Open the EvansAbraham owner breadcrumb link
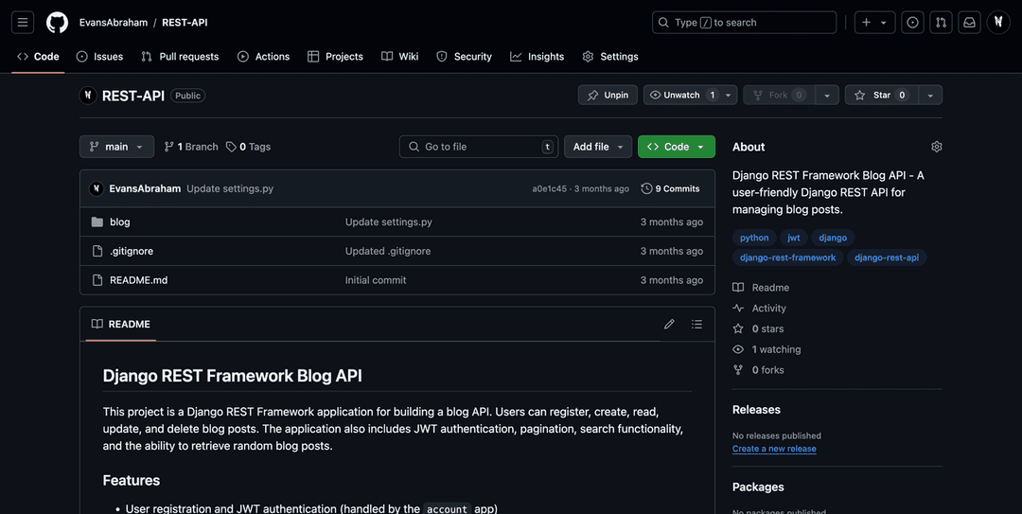Viewport: 1022px width, 514px height. (114, 22)
